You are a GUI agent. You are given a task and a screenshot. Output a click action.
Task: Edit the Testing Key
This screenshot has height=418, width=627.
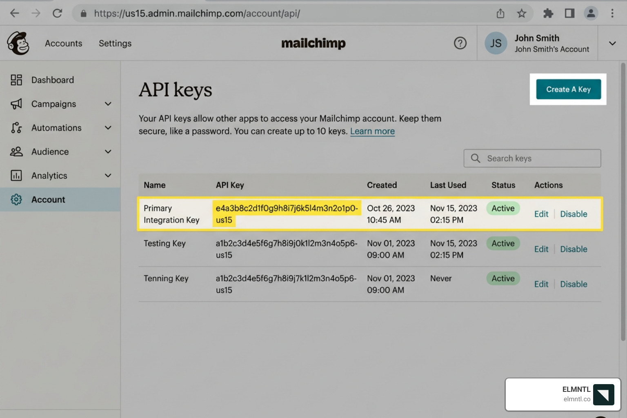pos(541,249)
